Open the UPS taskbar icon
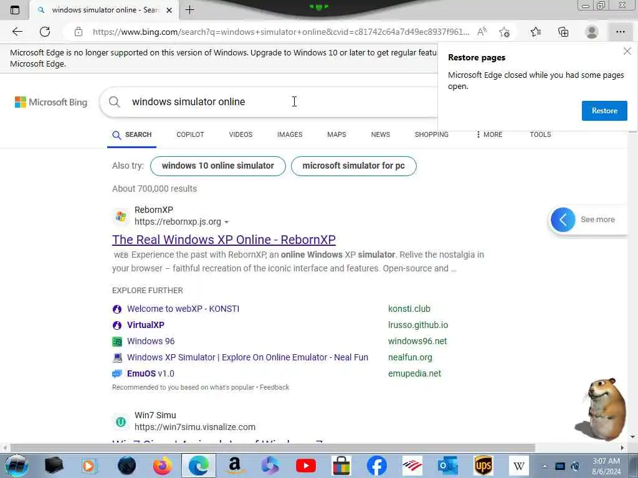 point(483,466)
